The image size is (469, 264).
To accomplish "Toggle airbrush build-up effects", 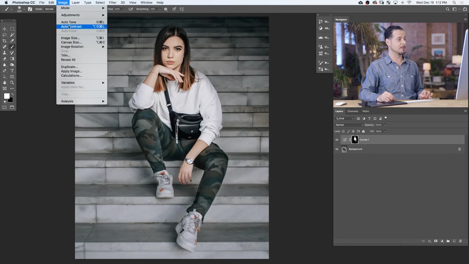I will click(131, 9).
